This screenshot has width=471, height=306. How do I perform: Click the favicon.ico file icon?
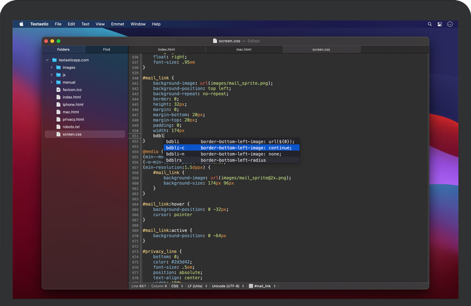tap(58, 90)
